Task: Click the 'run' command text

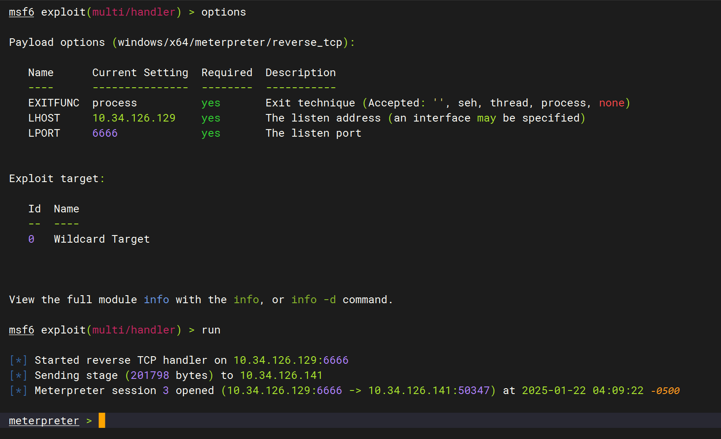Action: point(211,330)
